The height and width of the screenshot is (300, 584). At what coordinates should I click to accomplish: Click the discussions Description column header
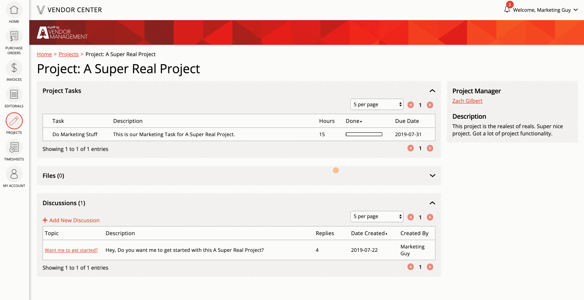click(x=120, y=233)
